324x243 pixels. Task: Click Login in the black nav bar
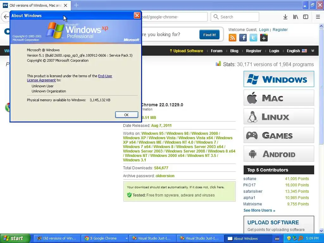[x=274, y=51]
